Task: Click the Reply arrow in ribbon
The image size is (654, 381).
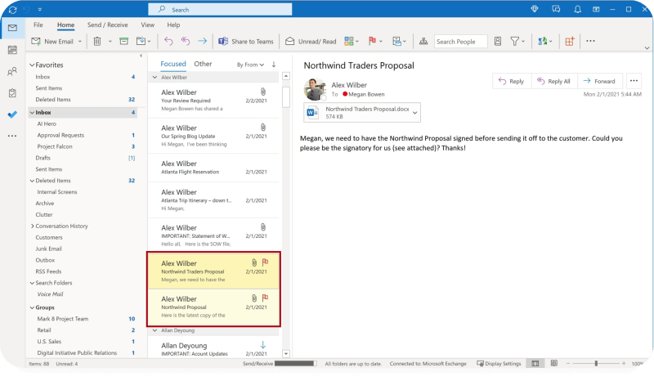Action: 168,41
